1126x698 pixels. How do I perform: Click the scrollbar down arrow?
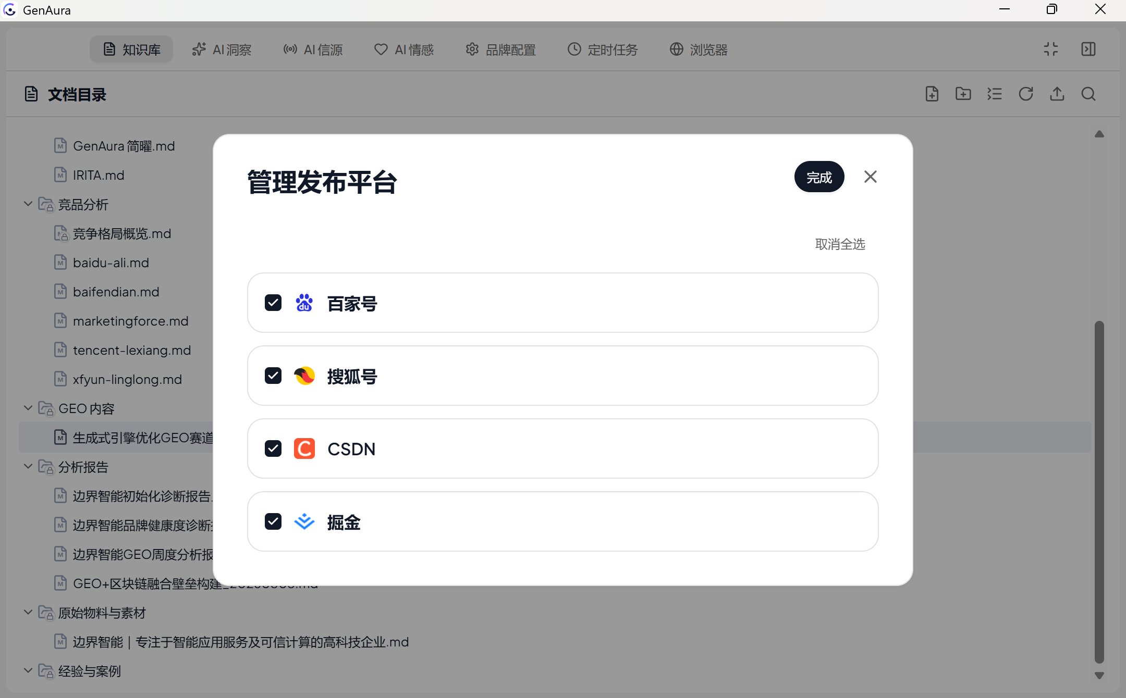(x=1099, y=676)
